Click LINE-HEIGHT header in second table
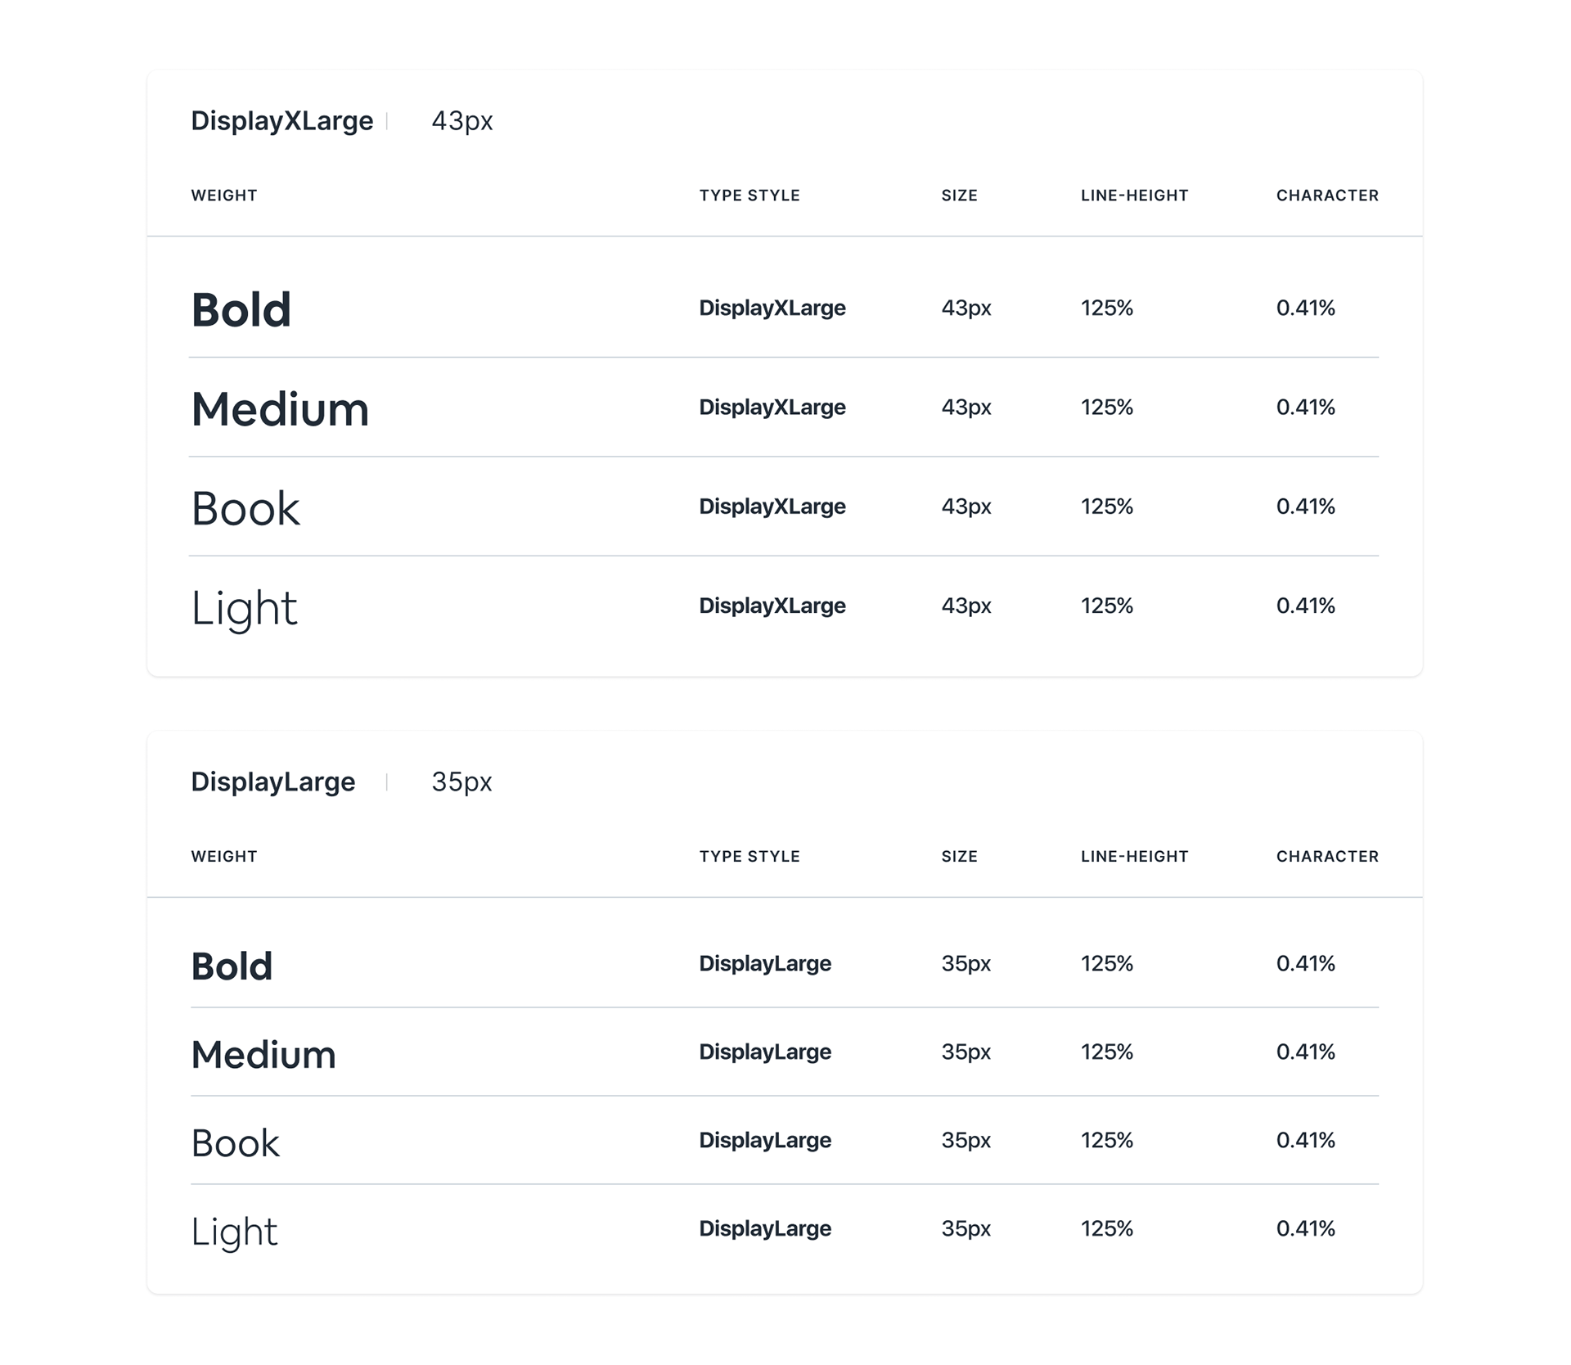 [1134, 857]
